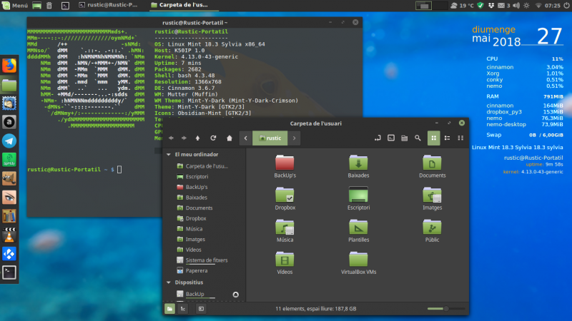This screenshot has height=321, width=572.
Task: Eject the BackUp device
Action: click(236, 294)
